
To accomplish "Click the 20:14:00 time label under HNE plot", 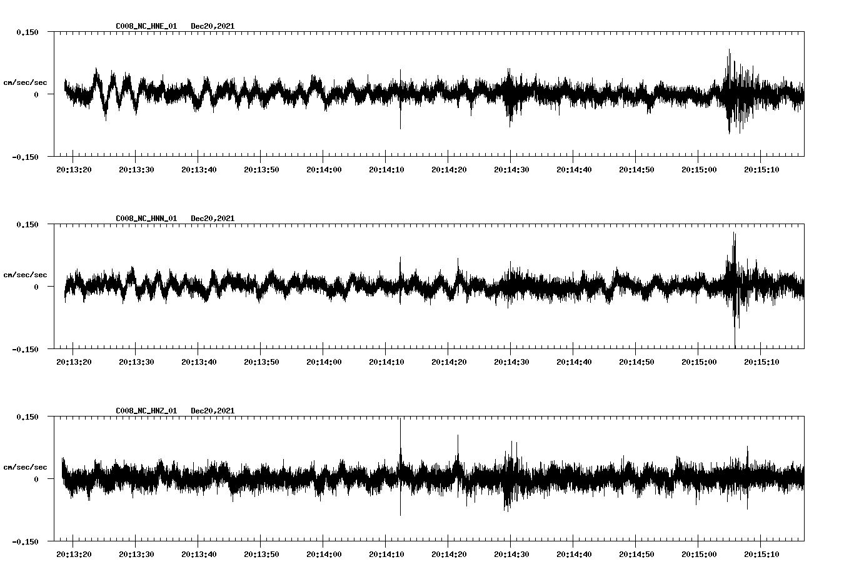I will coord(324,170).
